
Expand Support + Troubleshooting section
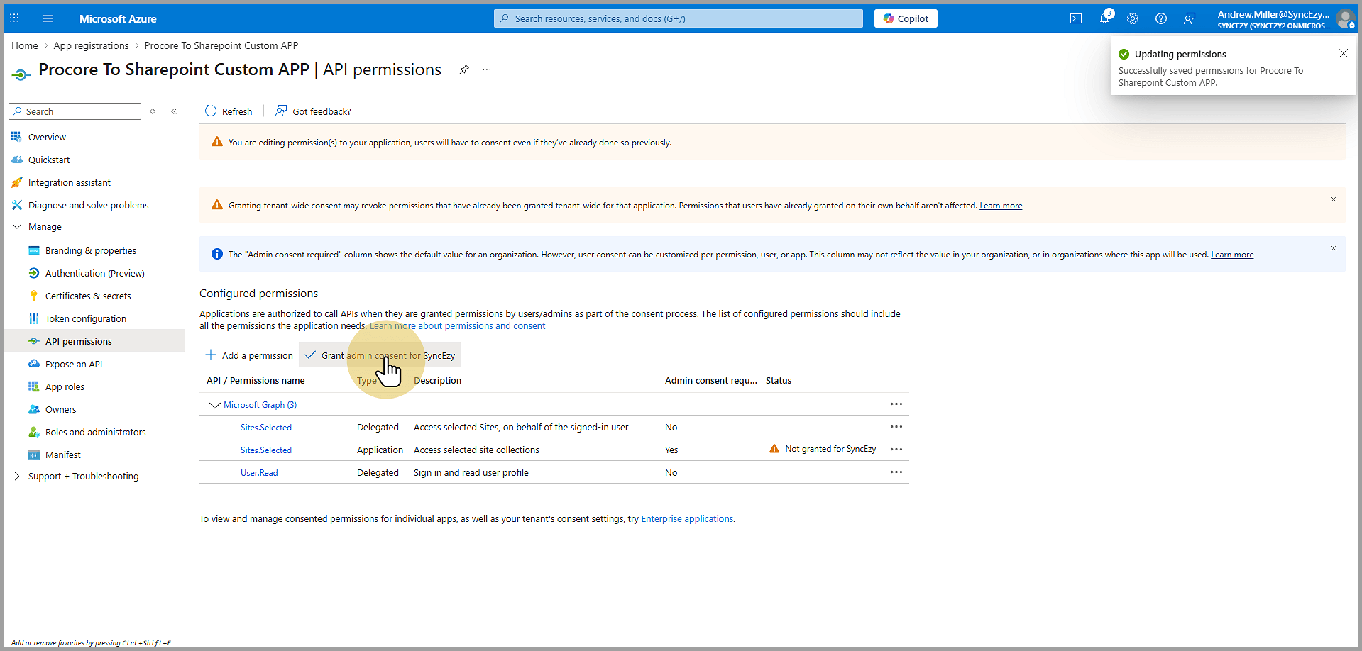coord(17,477)
